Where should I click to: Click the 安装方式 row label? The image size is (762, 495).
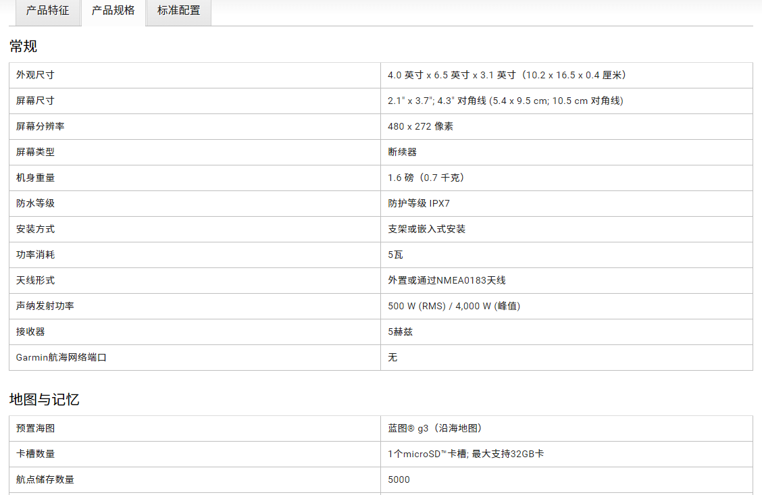pyautogui.click(x=35, y=229)
